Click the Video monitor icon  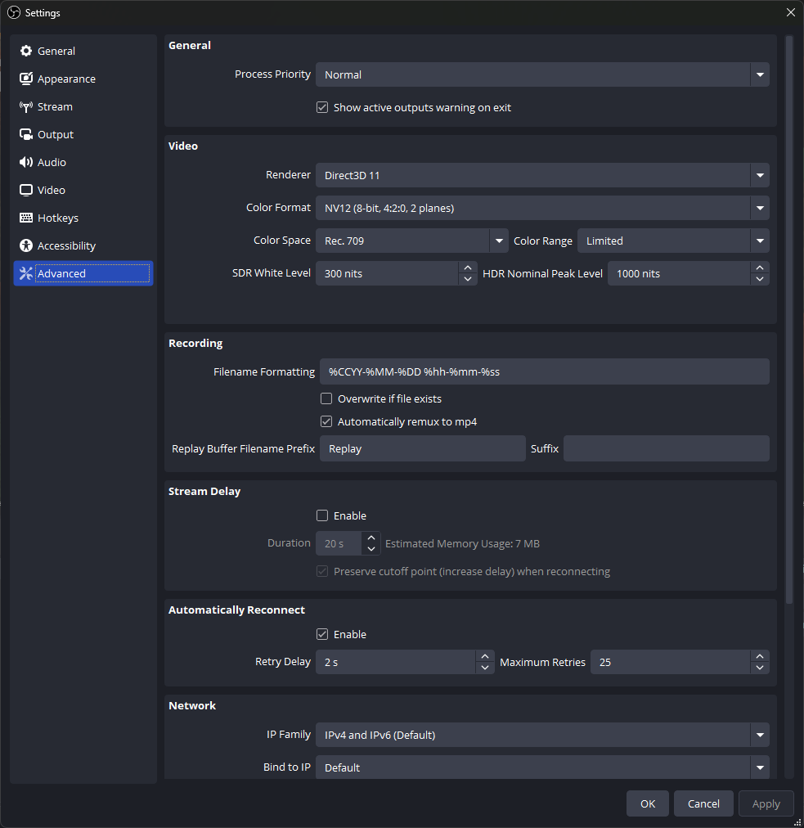[x=26, y=191]
